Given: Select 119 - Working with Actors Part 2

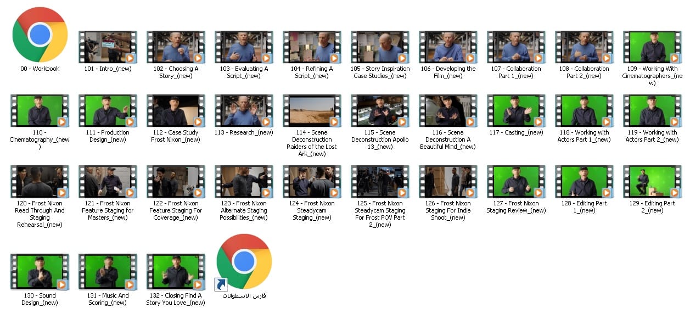Looking at the screenshot, I should click(x=652, y=110).
